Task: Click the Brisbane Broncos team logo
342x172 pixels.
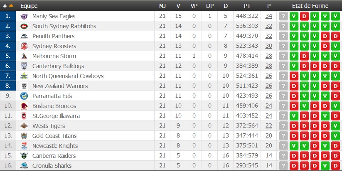Action: (24, 106)
